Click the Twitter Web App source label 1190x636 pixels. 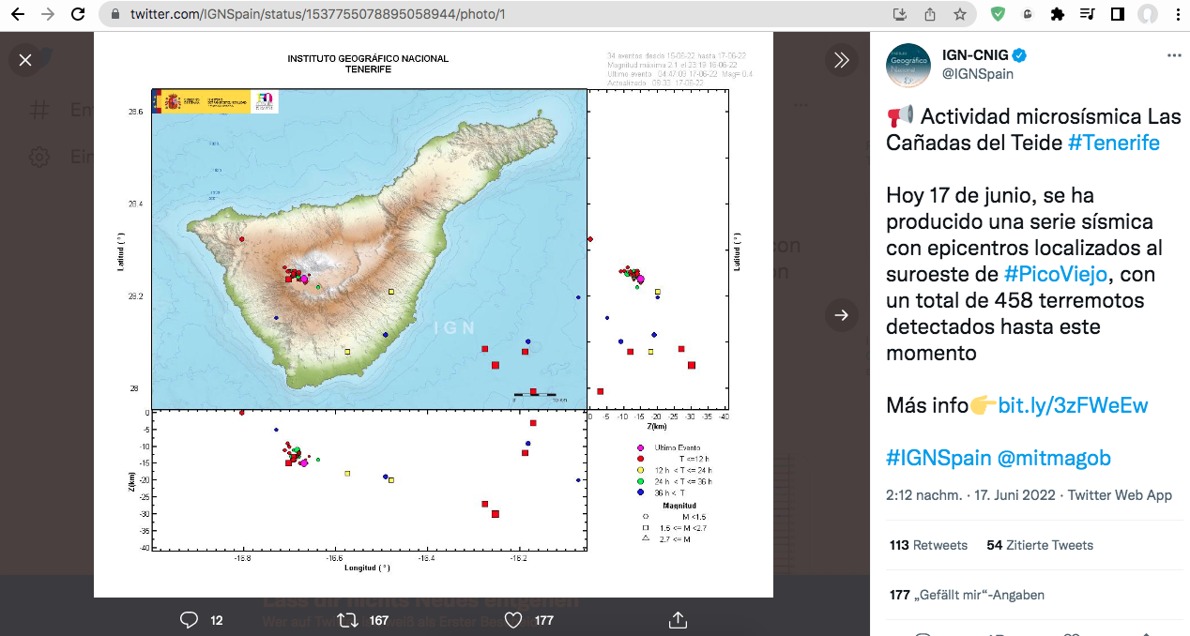click(1120, 495)
